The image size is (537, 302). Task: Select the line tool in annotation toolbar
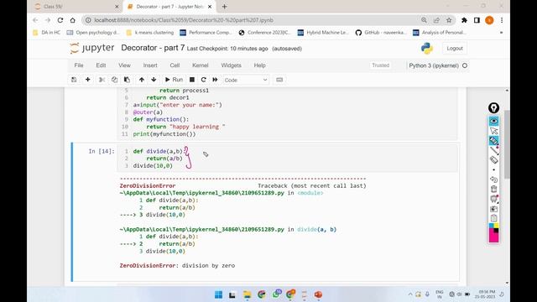[493, 150]
